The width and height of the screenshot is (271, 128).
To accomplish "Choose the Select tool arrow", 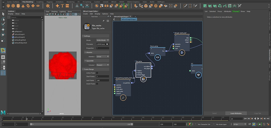I will coord(3,14).
